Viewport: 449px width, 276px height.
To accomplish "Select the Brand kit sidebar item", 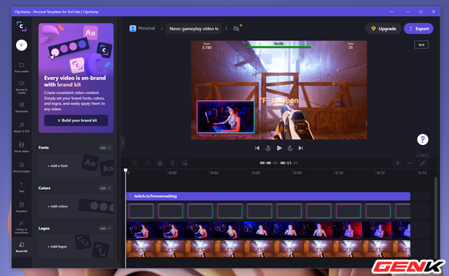I will click(22, 247).
